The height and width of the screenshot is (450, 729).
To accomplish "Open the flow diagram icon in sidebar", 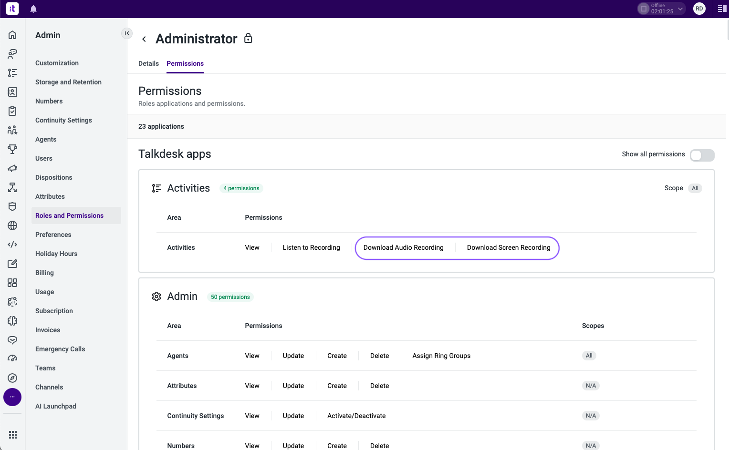I will pyautogui.click(x=12, y=187).
